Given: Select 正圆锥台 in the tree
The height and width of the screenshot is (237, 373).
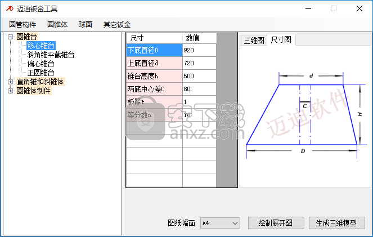Looking at the screenshot, I should pyautogui.click(x=41, y=73).
